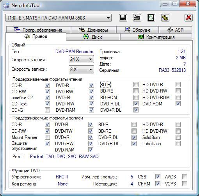The width and height of the screenshot is (199, 196).
Task: Open the MATSHITA DVD-RAM drive selector dropdown
Action: click(59, 18)
